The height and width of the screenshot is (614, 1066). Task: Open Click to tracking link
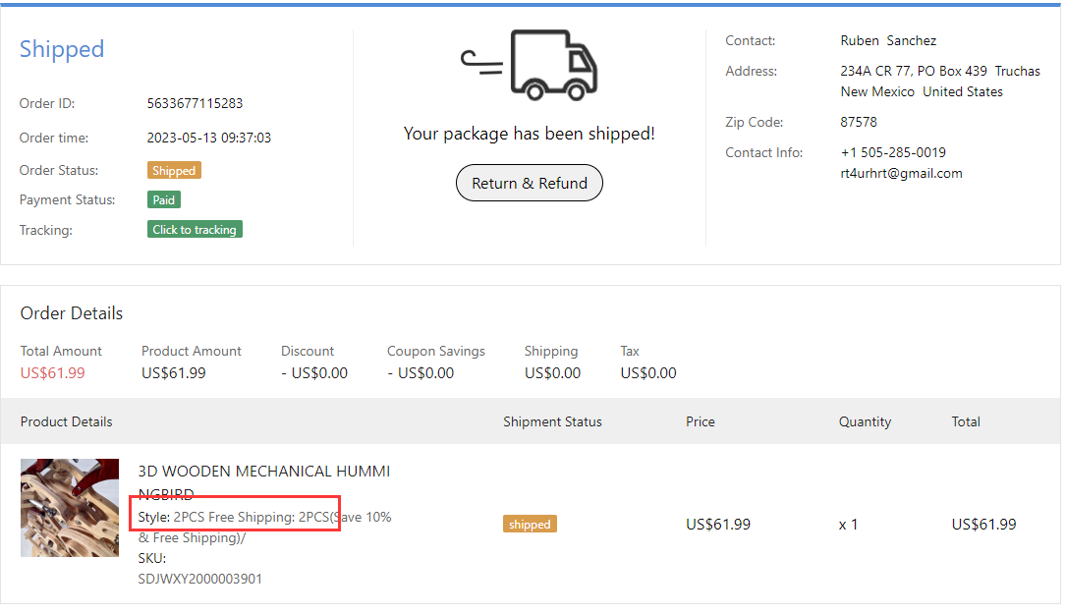(x=195, y=230)
